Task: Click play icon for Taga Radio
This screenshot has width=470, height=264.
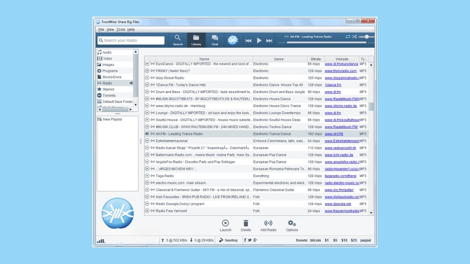Action: [x=147, y=176]
